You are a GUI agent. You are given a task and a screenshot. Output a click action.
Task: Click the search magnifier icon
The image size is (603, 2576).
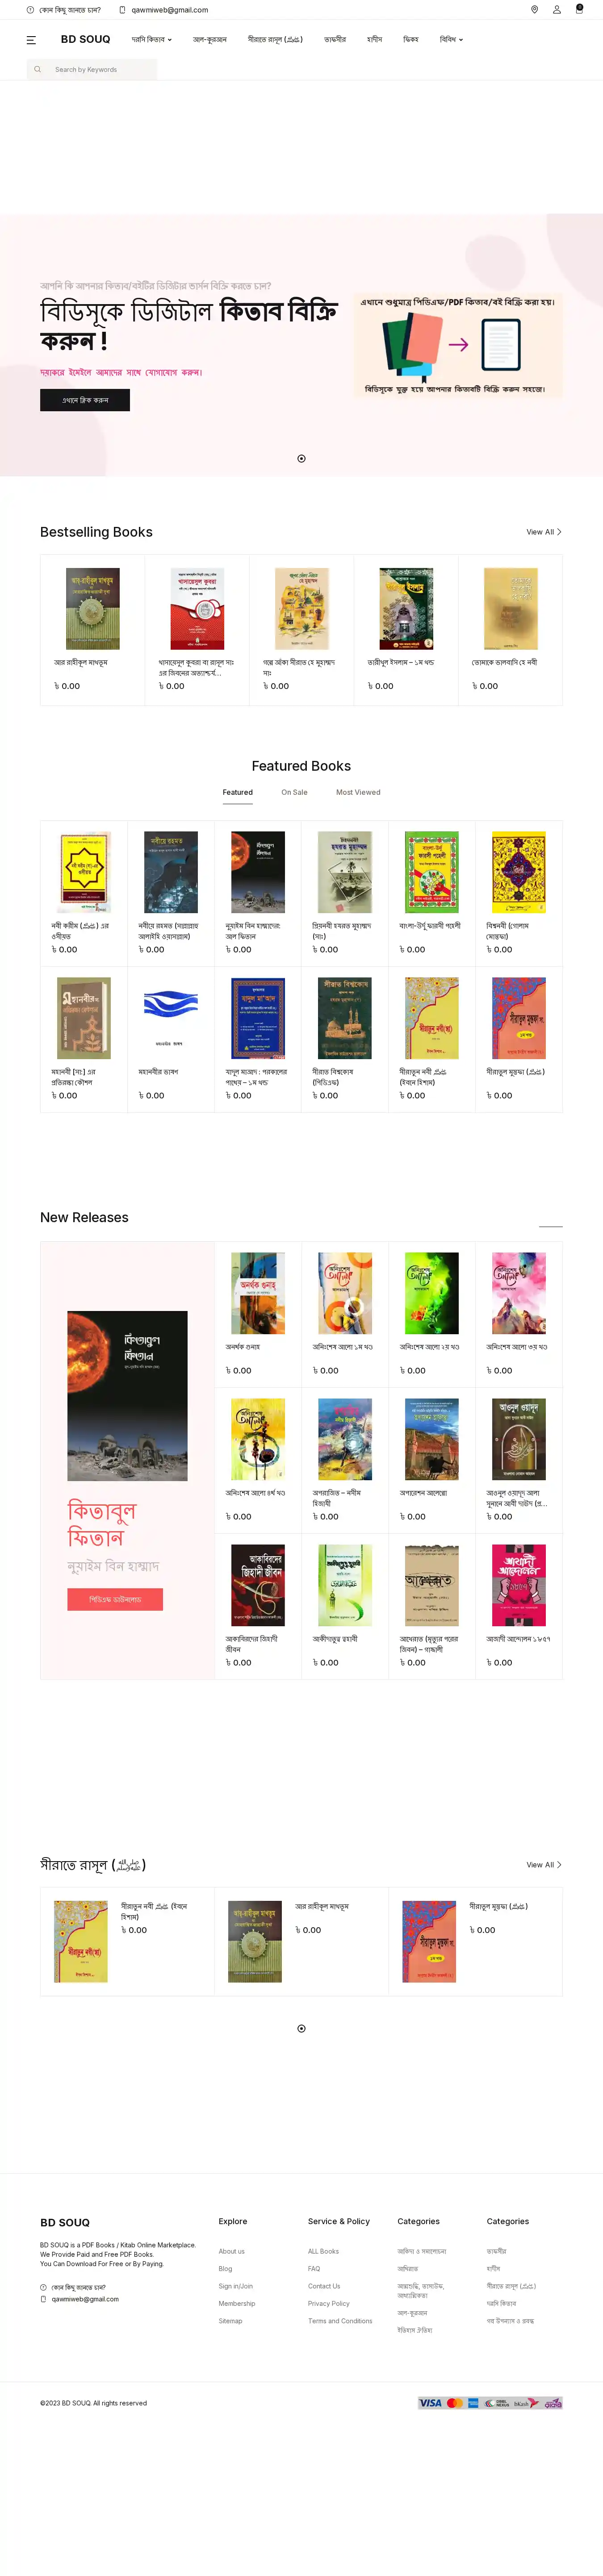tap(38, 70)
